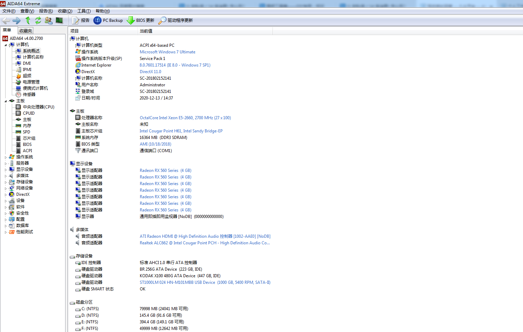
Task: Launch PC Backup from toolbar
Action: (108, 20)
